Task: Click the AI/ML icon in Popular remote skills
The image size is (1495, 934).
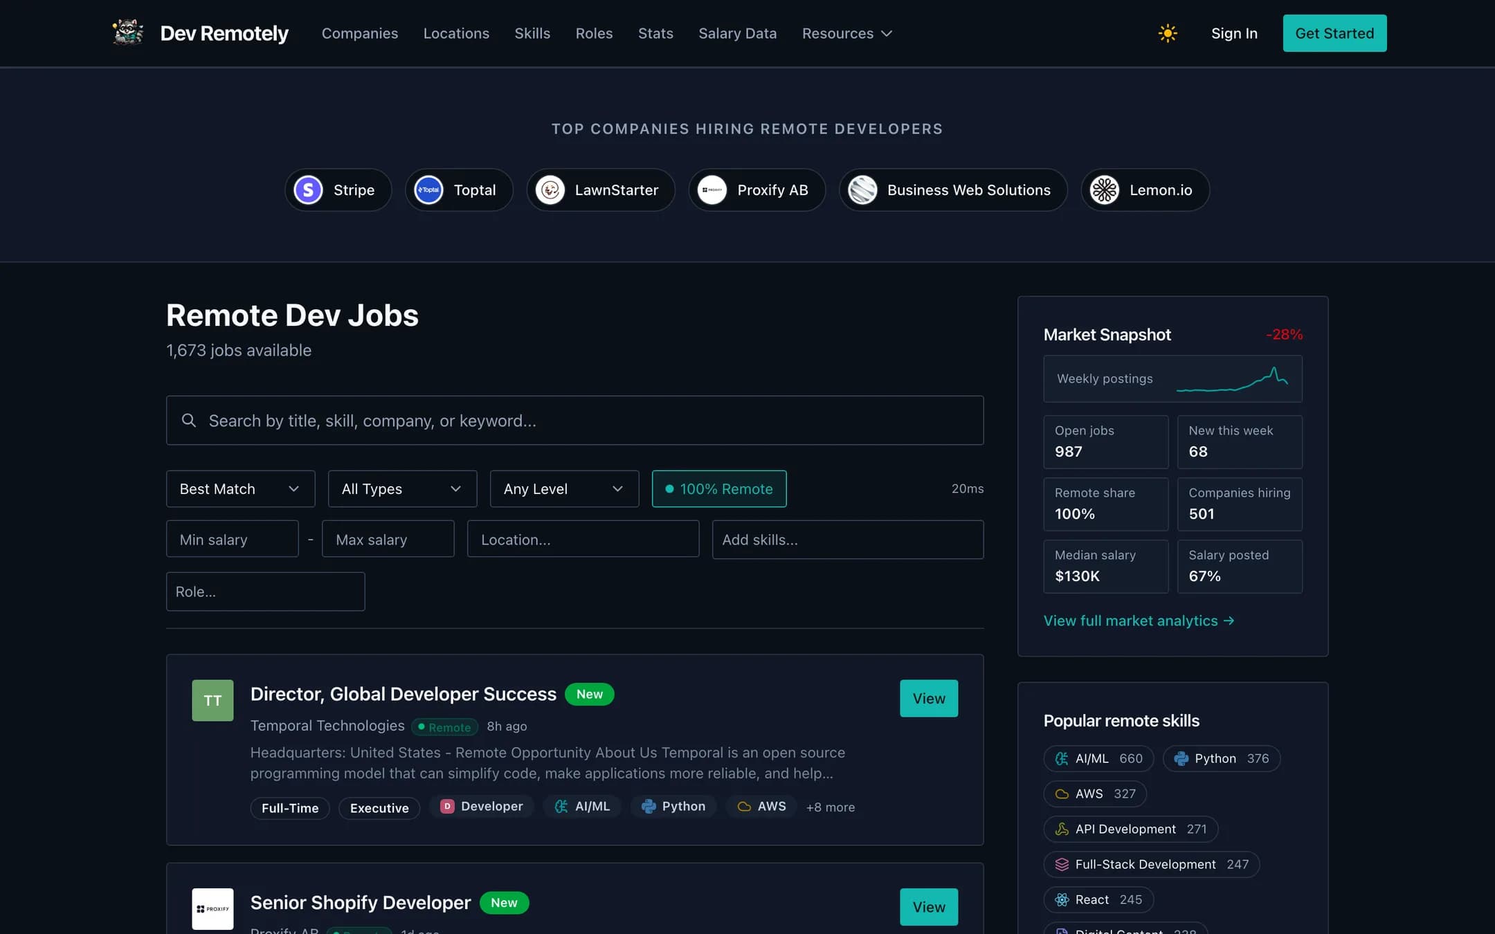Action: pos(1061,758)
